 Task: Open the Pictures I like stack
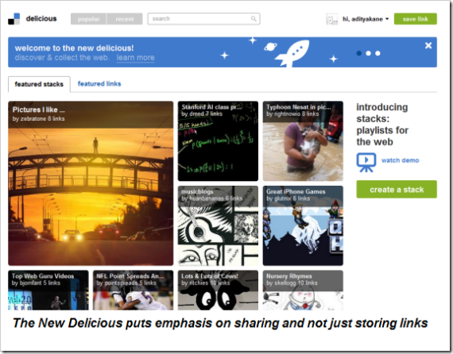pyautogui.click(x=91, y=183)
